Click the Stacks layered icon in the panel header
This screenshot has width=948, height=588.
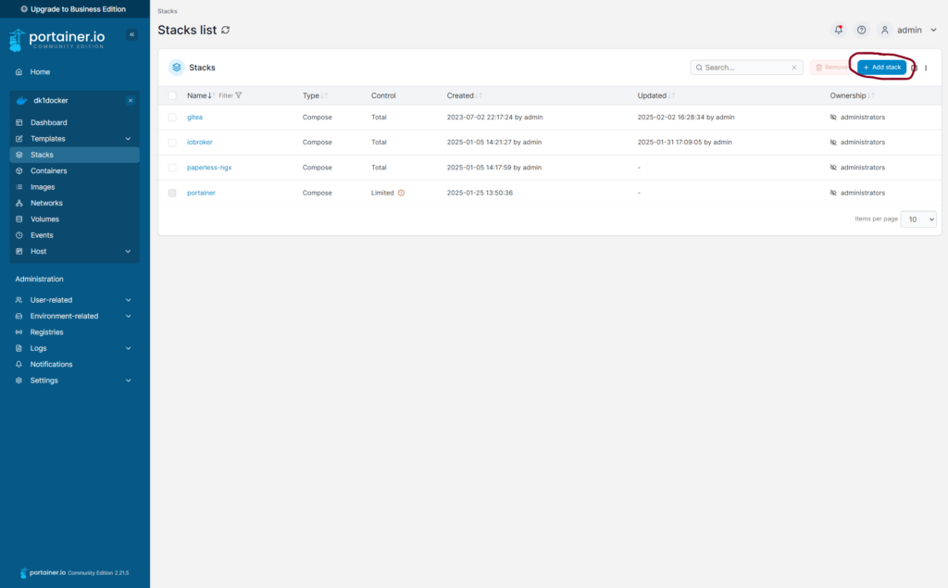(x=177, y=68)
